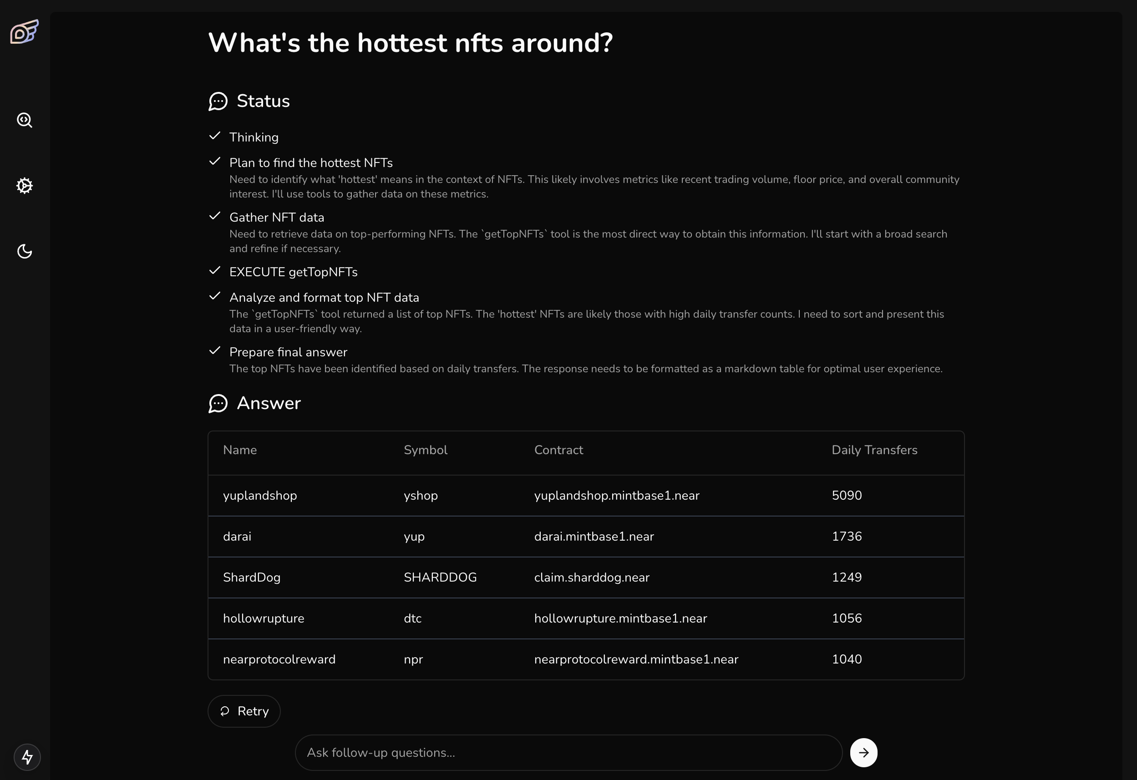This screenshot has height=780, width=1137.
Task: Click the Analyze and format step checkmark
Action: (215, 296)
